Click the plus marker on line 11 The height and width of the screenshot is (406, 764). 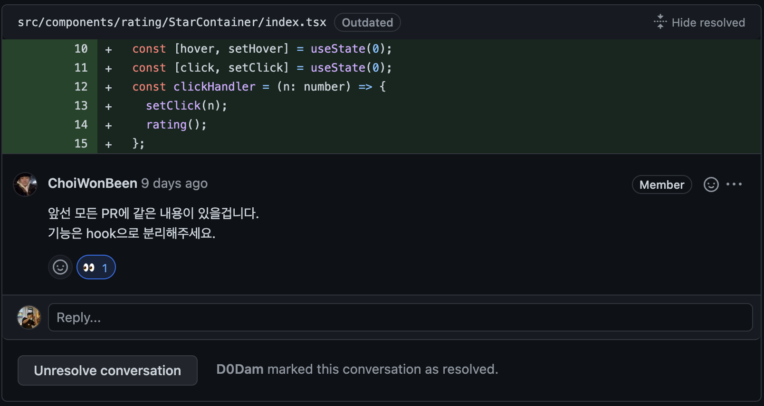click(x=108, y=68)
